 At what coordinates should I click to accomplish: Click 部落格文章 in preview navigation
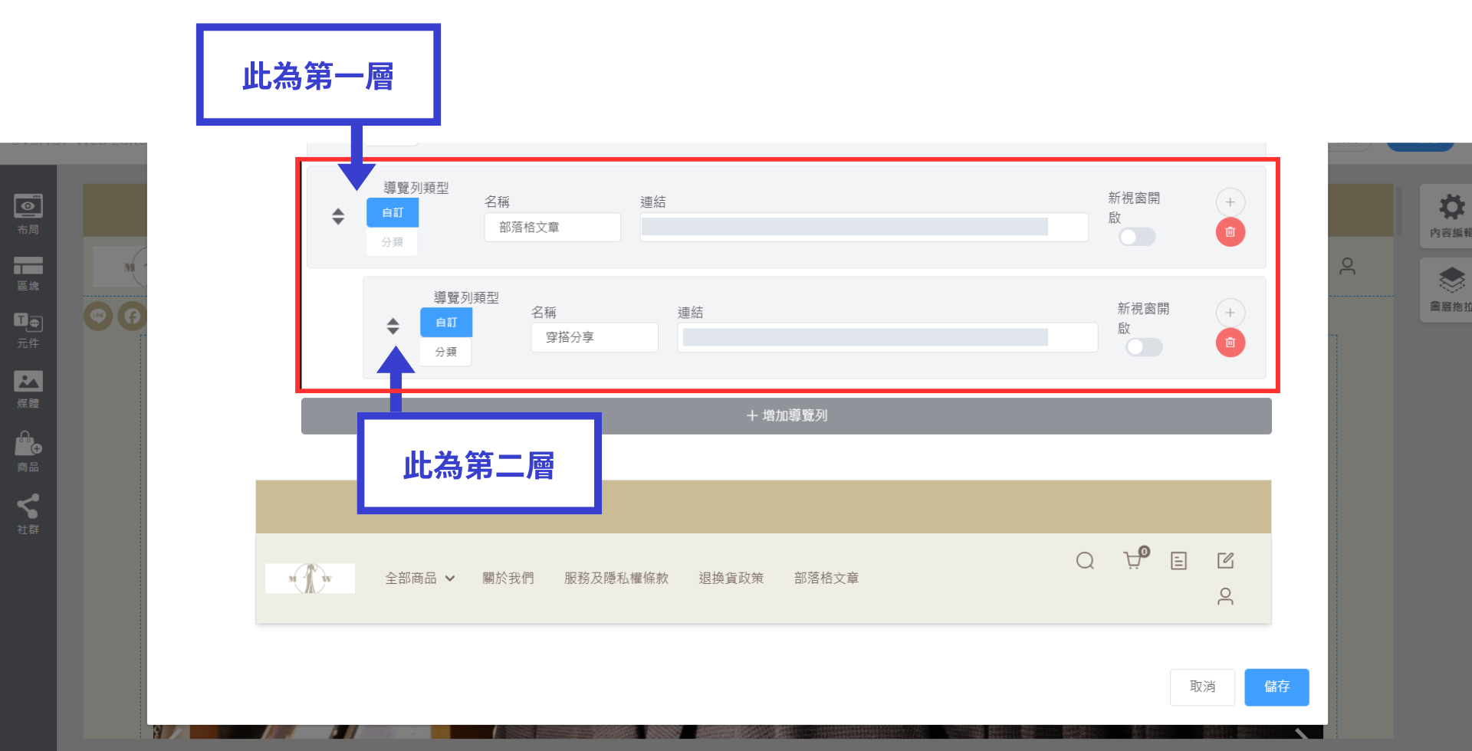coord(826,579)
